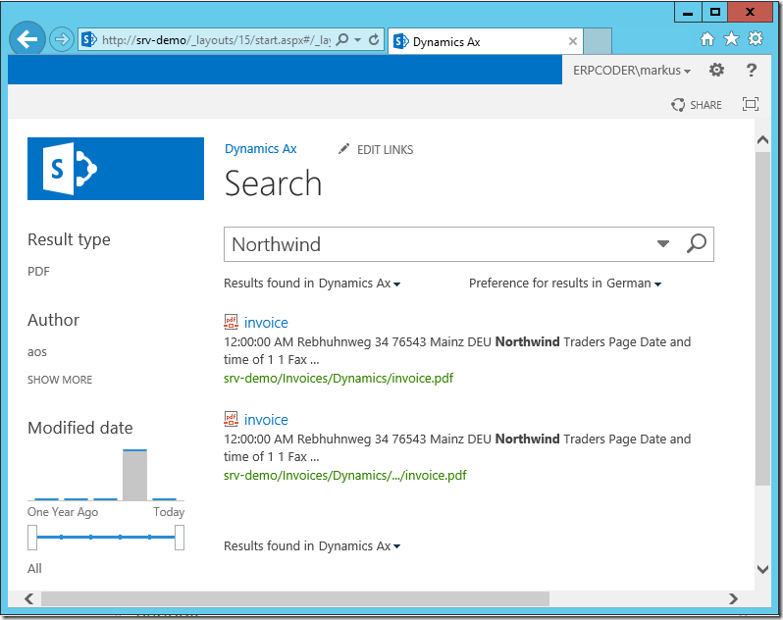
Task: Click the first invoice PDF icon
Action: pos(231,322)
